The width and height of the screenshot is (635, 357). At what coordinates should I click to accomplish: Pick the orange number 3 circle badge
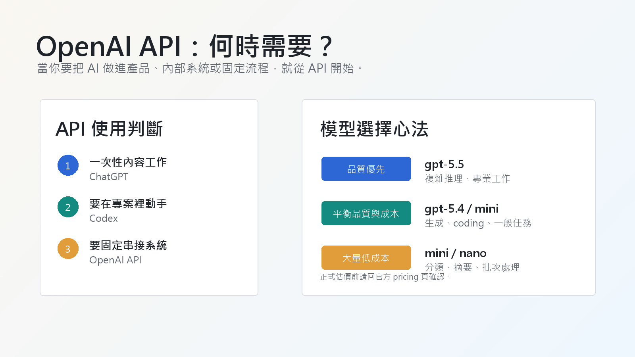(x=68, y=249)
